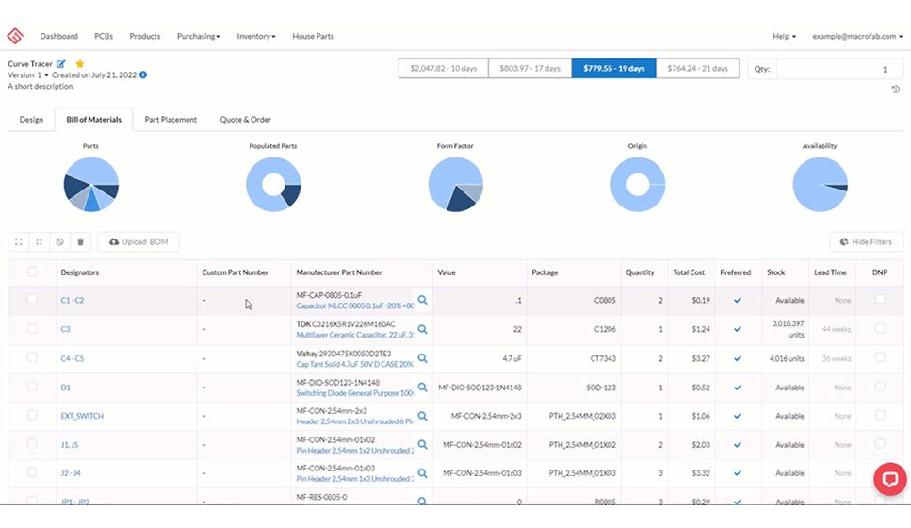The height and width of the screenshot is (528, 911).
Task: Click the blue info icon near creation date
Action: point(143,74)
